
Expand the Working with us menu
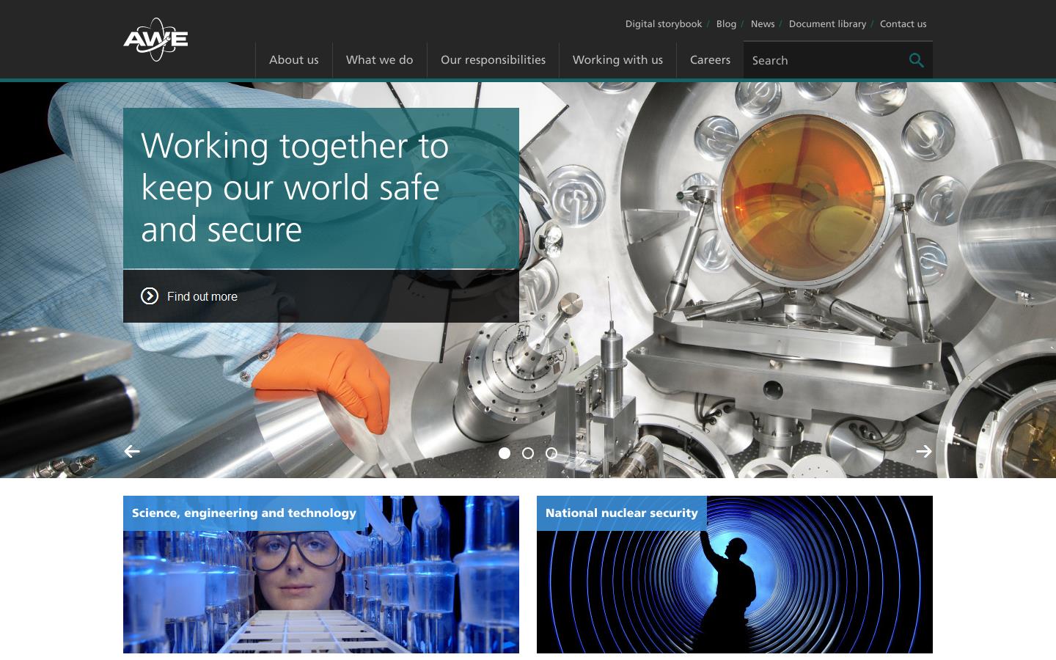point(617,60)
